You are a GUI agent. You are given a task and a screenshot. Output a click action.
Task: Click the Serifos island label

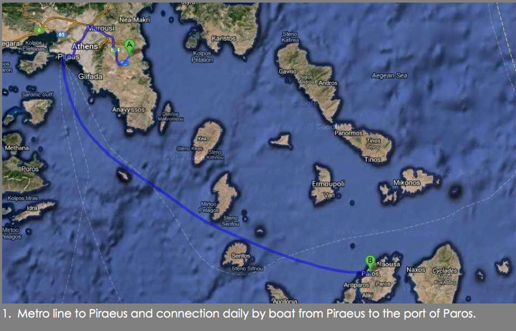(241, 256)
